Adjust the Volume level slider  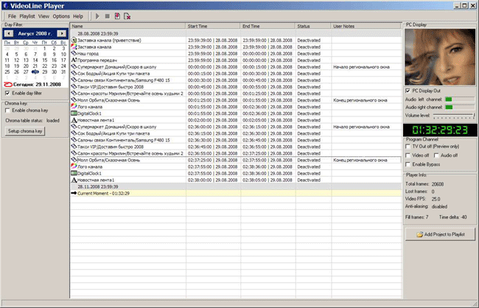[454, 116]
